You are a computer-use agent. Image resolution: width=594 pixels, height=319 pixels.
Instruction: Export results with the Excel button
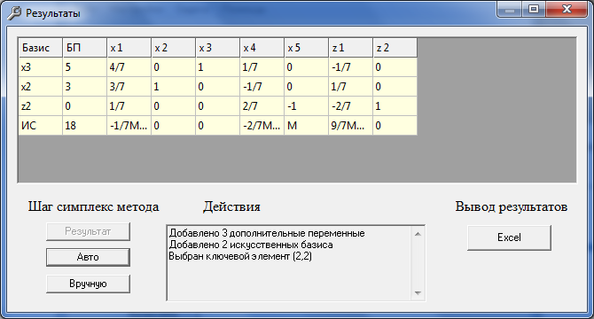(x=509, y=237)
